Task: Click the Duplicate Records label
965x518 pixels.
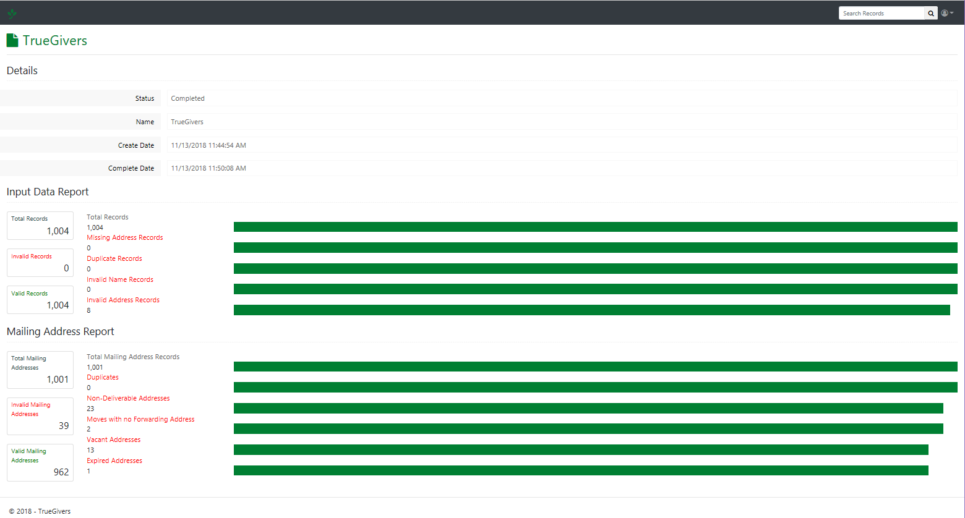Action: tap(114, 258)
